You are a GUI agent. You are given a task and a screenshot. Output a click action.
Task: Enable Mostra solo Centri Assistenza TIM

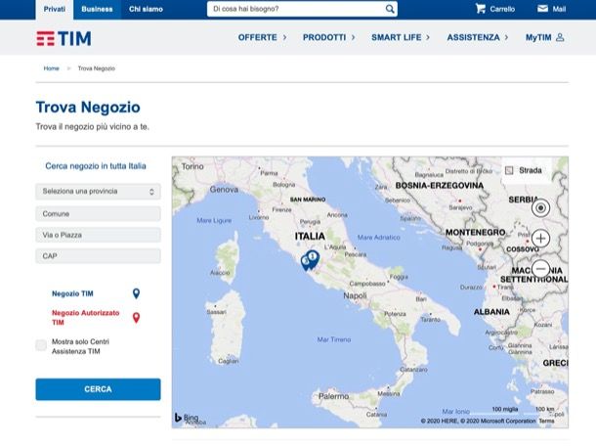coord(41,345)
